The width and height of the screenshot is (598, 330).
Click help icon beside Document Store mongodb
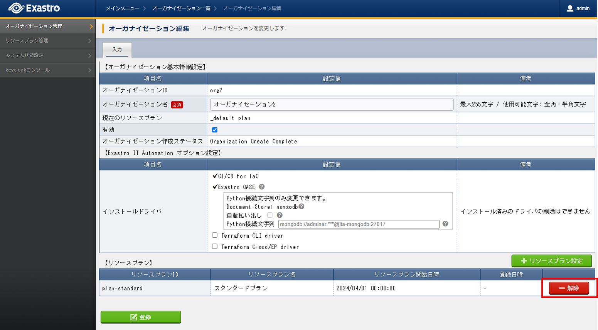pyautogui.click(x=302, y=207)
